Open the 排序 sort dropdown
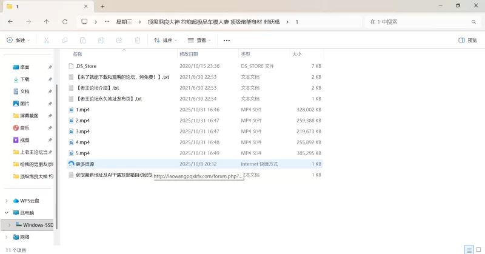This screenshot has width=485, height=254. coord(165,40)
